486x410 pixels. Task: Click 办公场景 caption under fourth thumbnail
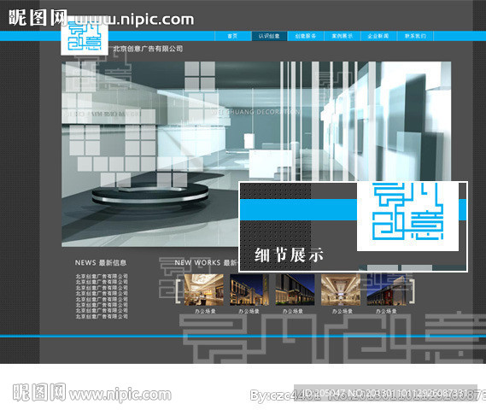pyautogui.click(x=343, y=311)
